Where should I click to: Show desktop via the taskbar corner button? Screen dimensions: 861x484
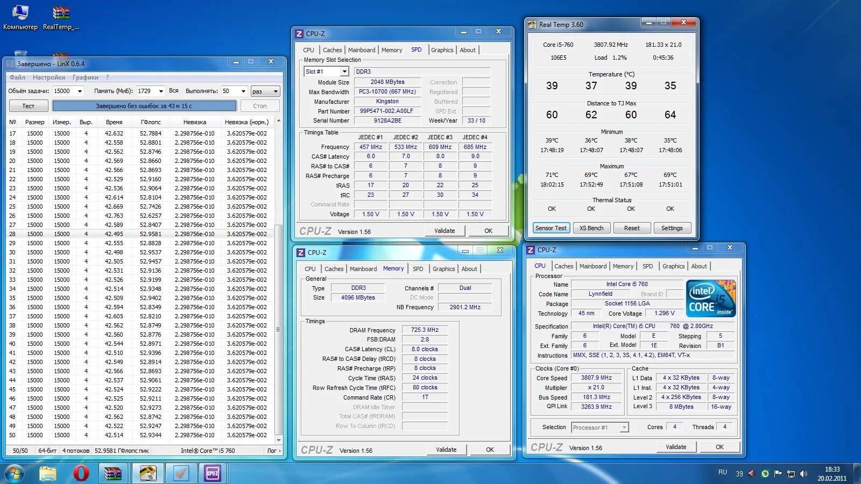pos(857,473)
